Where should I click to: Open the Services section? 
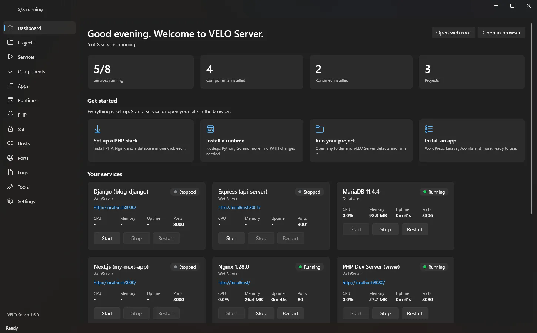coord(39,57)
